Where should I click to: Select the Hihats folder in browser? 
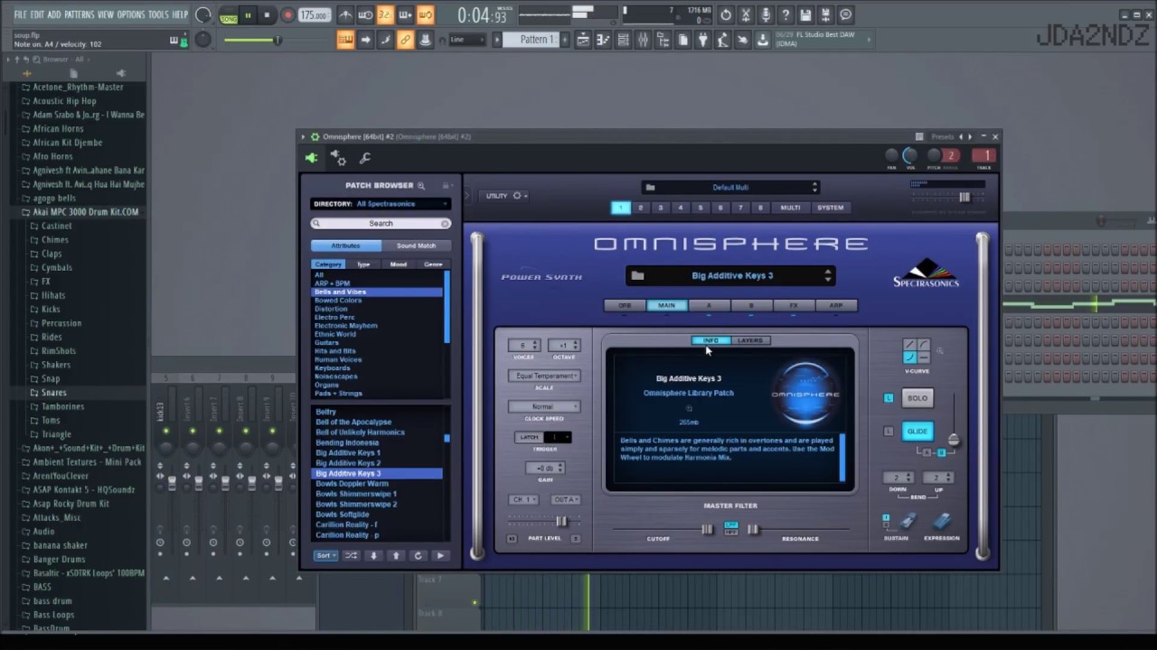(53, 295)
